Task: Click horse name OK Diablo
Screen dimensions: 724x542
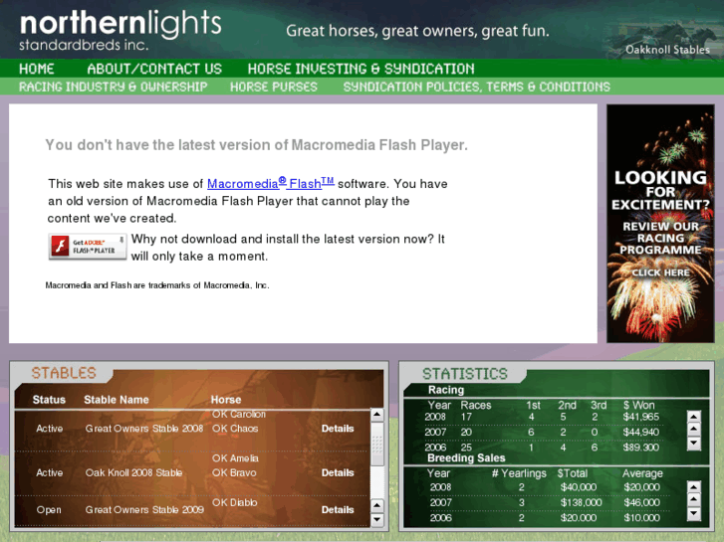Action: pyautogui.click(x=235, y=502)
